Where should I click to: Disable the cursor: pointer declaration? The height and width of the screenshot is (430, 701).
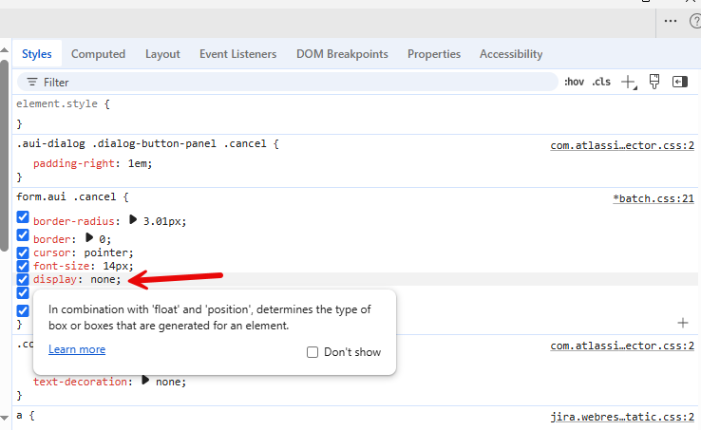[x=23, y=253]
